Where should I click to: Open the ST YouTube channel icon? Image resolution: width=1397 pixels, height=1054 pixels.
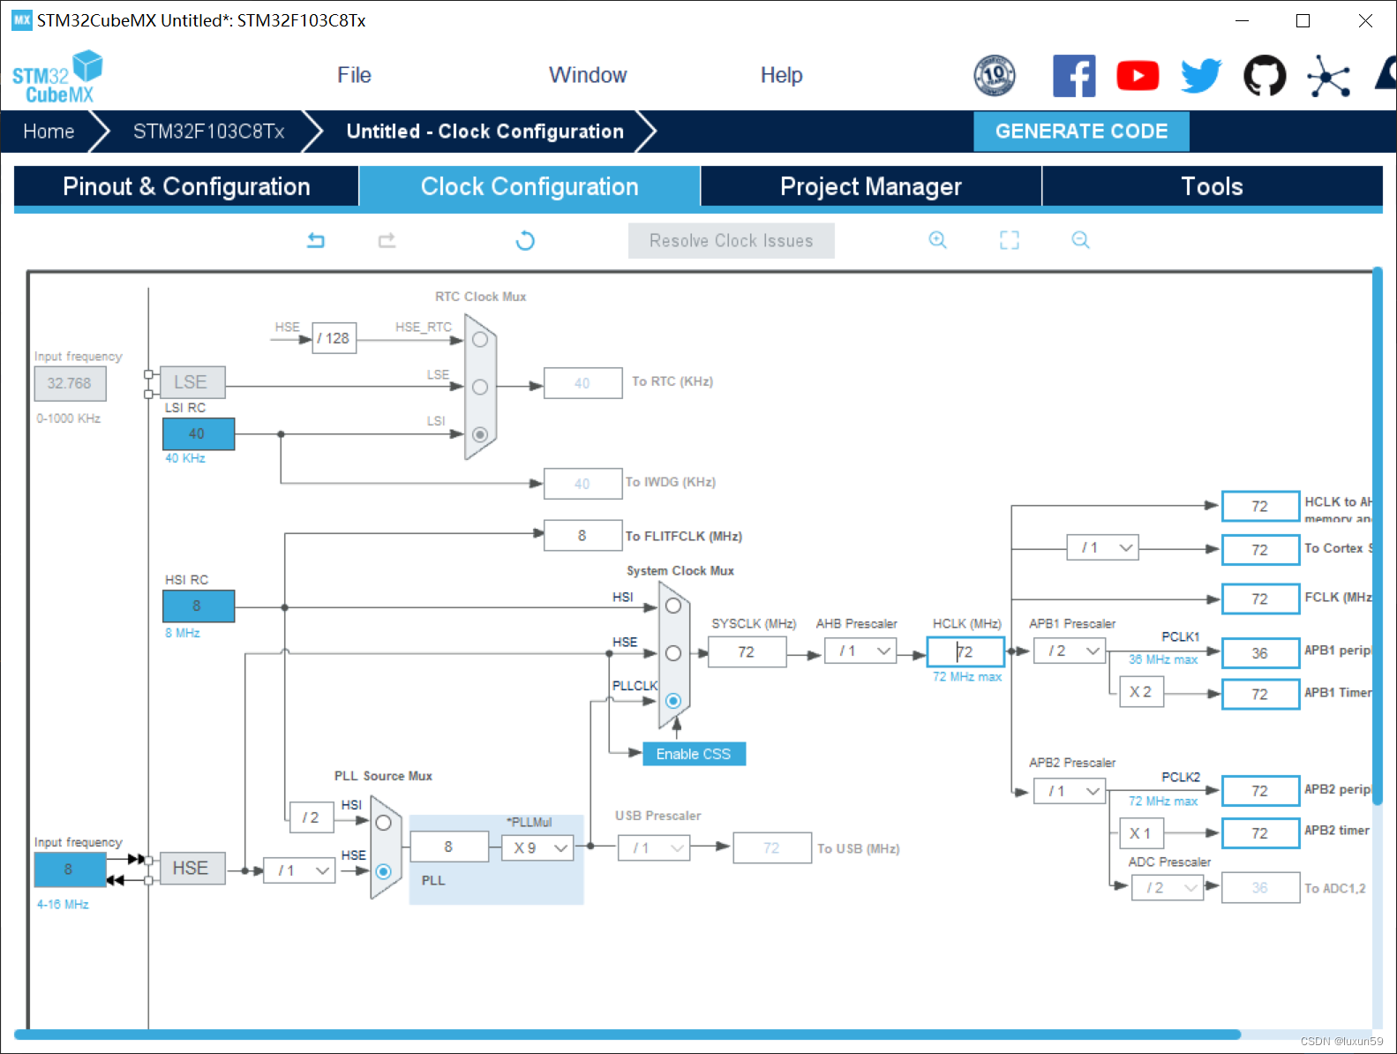click(x=1138, y=76)
